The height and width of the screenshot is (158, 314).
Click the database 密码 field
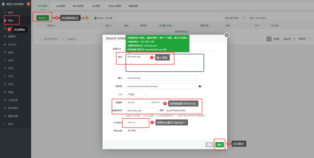coord(180,110)
